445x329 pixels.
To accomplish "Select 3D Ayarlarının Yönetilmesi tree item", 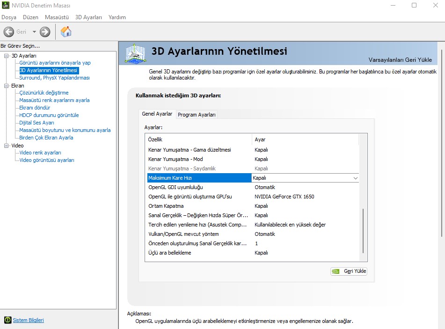I will pos(49,70).
